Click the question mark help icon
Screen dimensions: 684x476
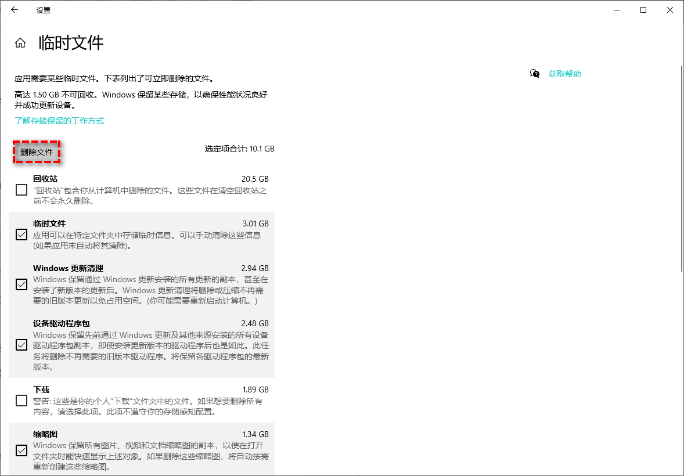click(535, 74)
